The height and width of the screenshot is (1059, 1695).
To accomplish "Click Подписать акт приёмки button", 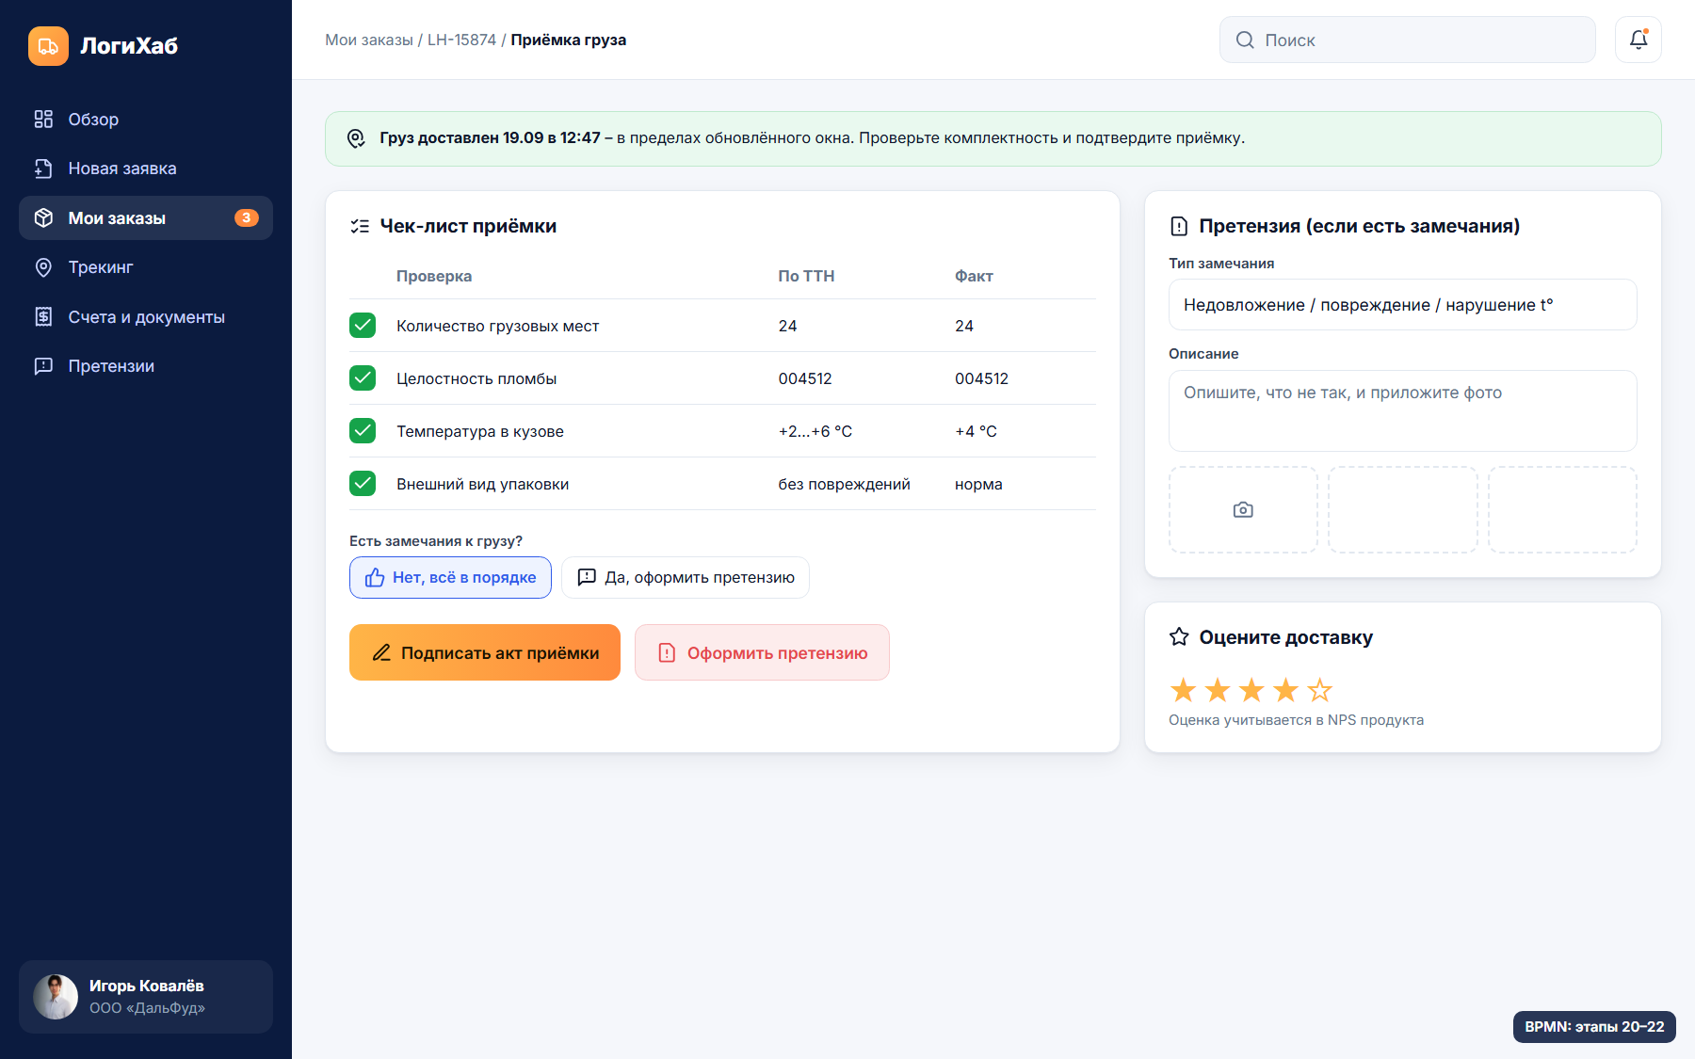I will (485, 652).
